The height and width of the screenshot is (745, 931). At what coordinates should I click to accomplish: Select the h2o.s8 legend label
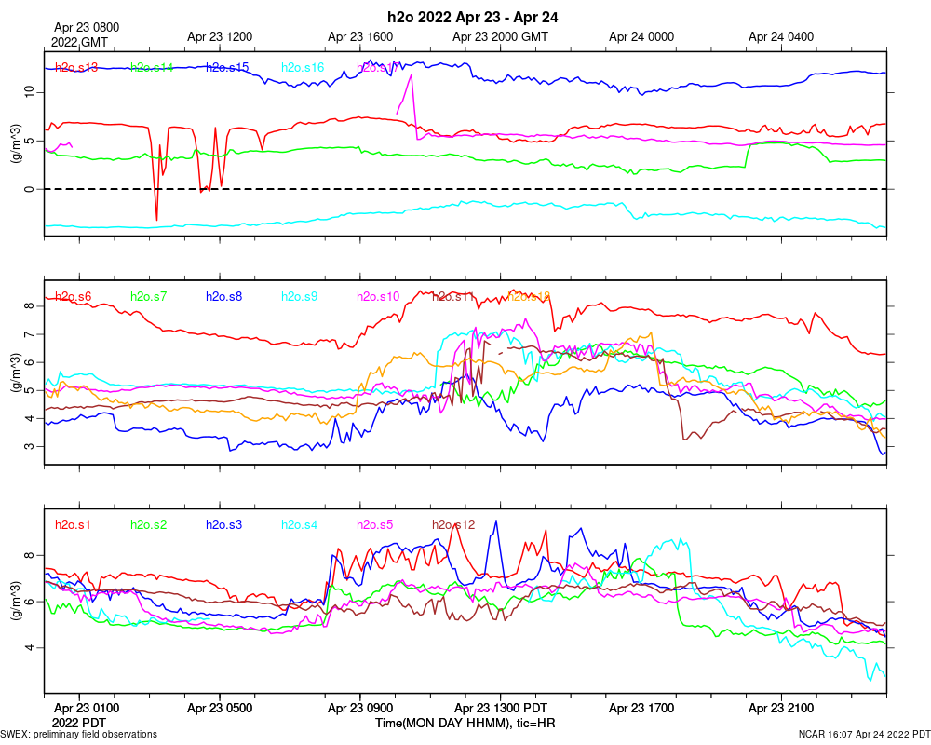tap(223, 296)
